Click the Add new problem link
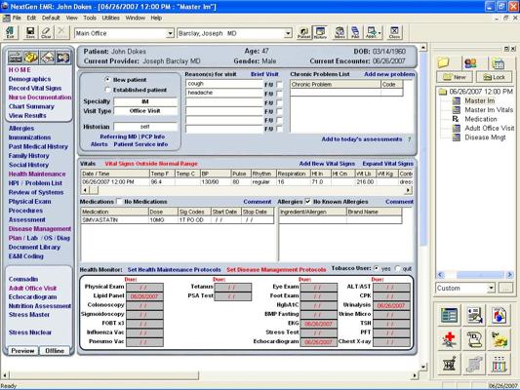 tap(389, 74)
